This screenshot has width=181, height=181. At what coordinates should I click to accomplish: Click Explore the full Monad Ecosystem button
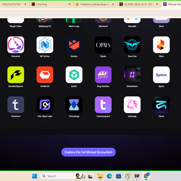coord(88,152)
